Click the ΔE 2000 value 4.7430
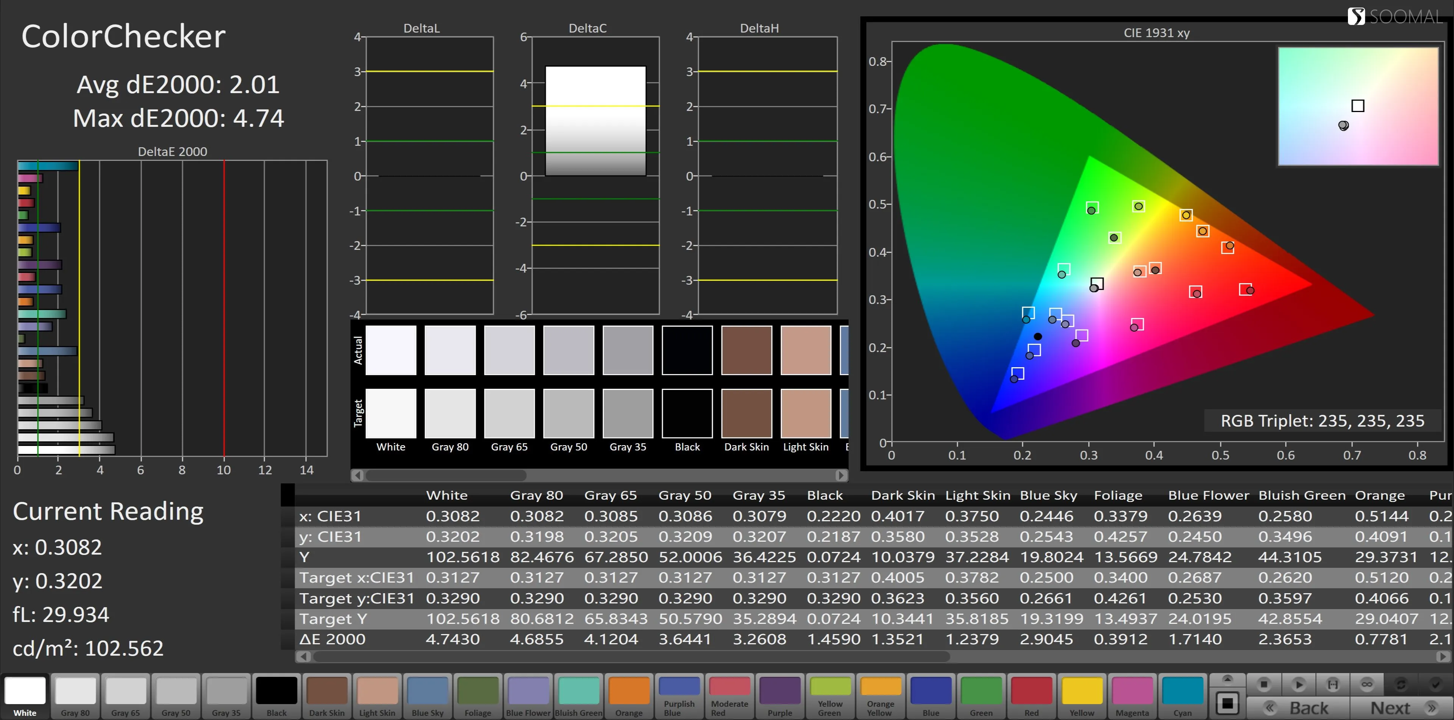The height and width of the screenshot is (720, 1454). coord(452,639)
